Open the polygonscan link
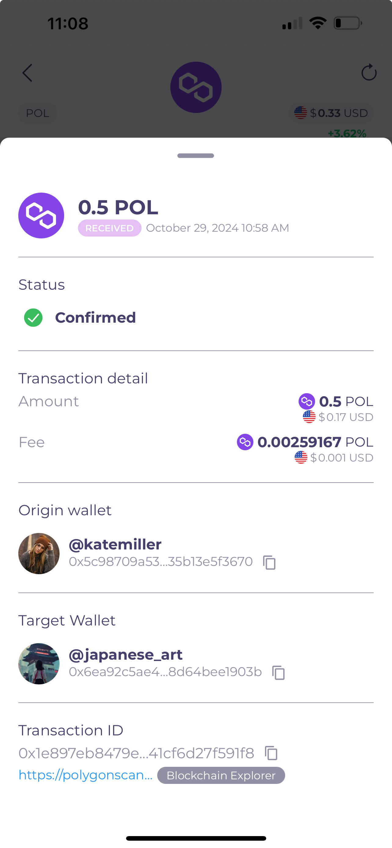Viewport: 392px width, 848px height. point(85,775)
